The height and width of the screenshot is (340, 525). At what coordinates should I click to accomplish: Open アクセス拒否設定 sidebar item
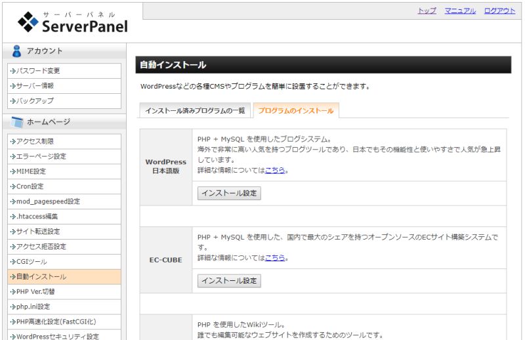[x=64, y=247]
